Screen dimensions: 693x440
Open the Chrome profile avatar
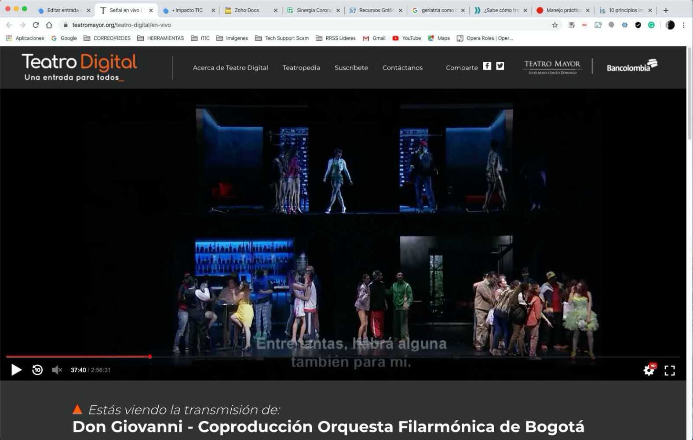pyautogui.click(x=670, y=25)
